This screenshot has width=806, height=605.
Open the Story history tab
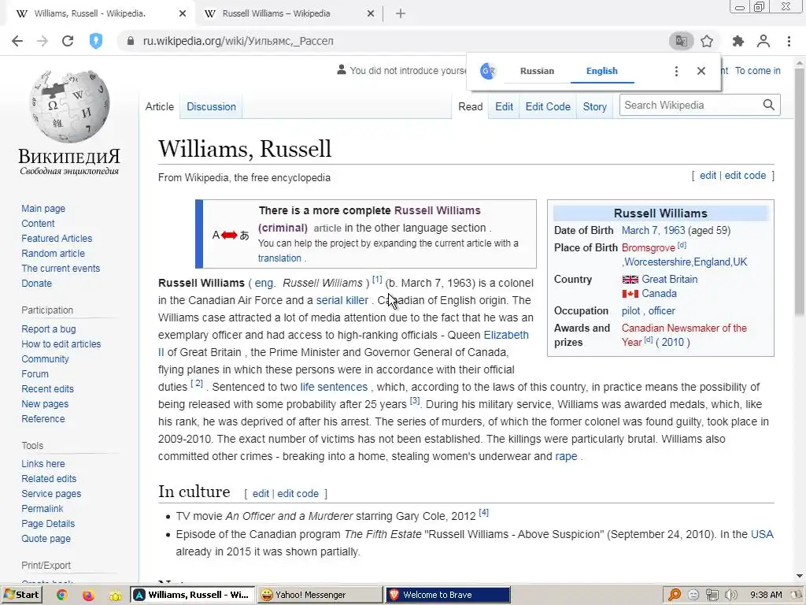595,106
